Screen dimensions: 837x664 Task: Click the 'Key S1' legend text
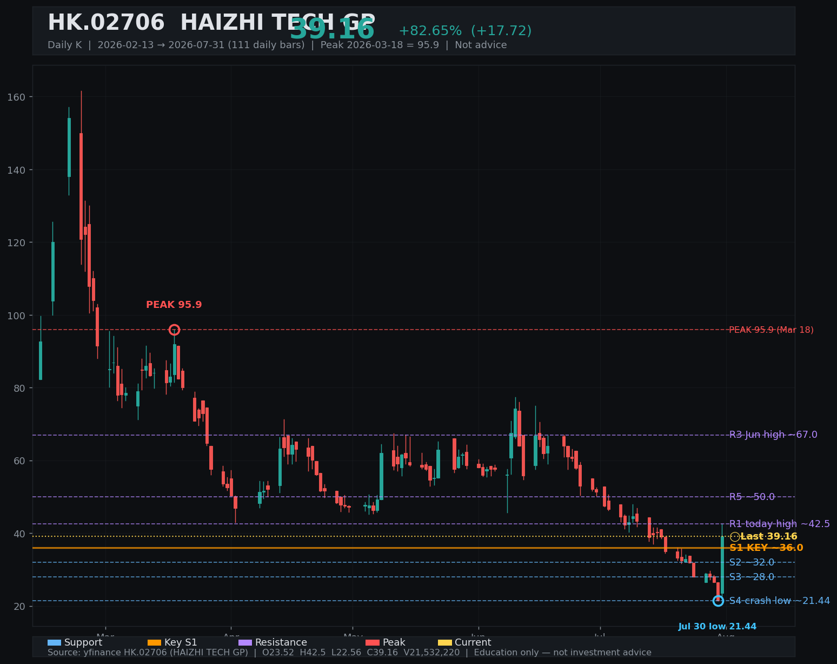pos(181,643)
